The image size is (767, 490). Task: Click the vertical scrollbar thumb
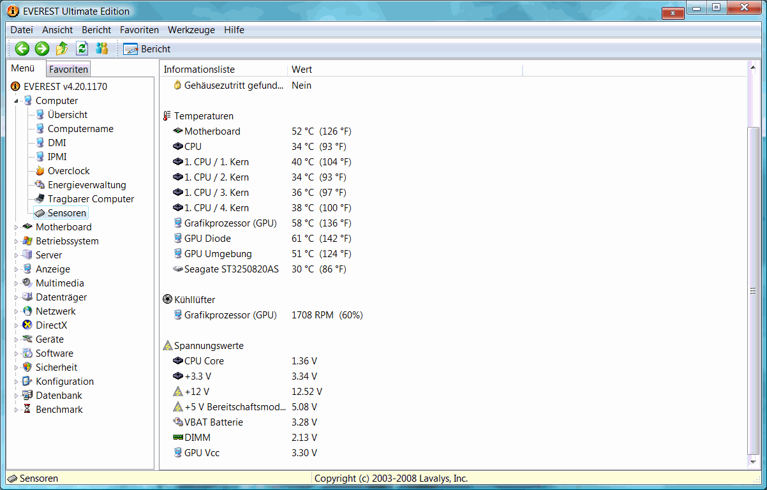coord(754,290)
